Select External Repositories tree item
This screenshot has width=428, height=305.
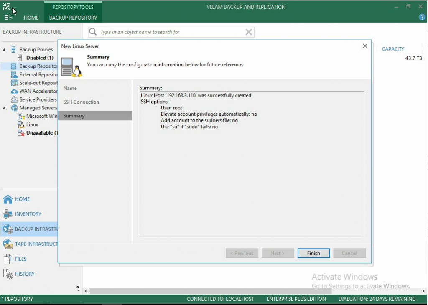[x=38, y=74]
